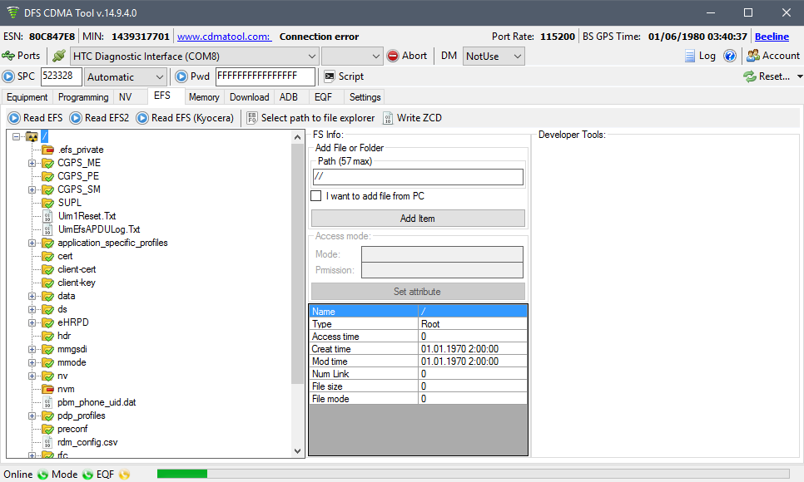Expand the CGPS_SM folder
The image size is (804, 482).
tap(32, 190)
